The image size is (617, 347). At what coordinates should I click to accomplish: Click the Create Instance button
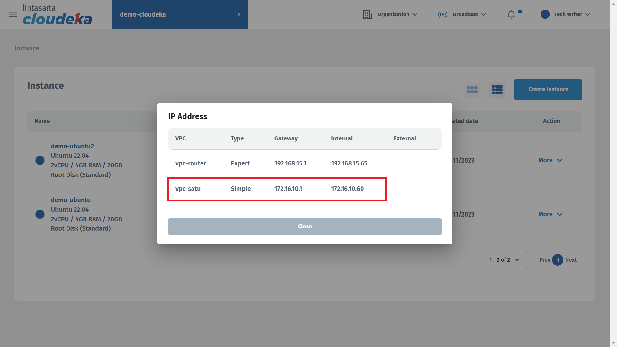[548, 90]
